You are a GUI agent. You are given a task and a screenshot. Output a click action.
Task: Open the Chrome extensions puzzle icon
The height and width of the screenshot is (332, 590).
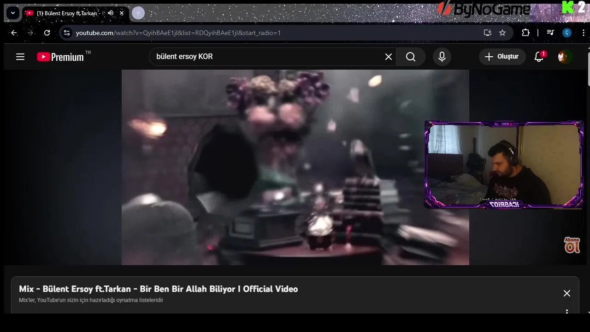click(525, 33)
